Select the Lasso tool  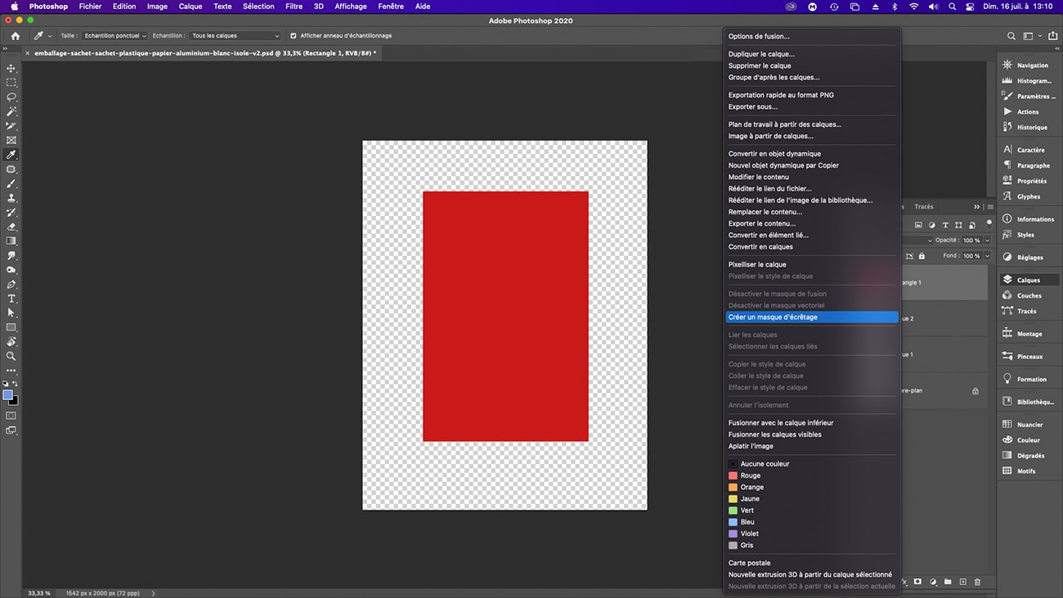point(11,97)
